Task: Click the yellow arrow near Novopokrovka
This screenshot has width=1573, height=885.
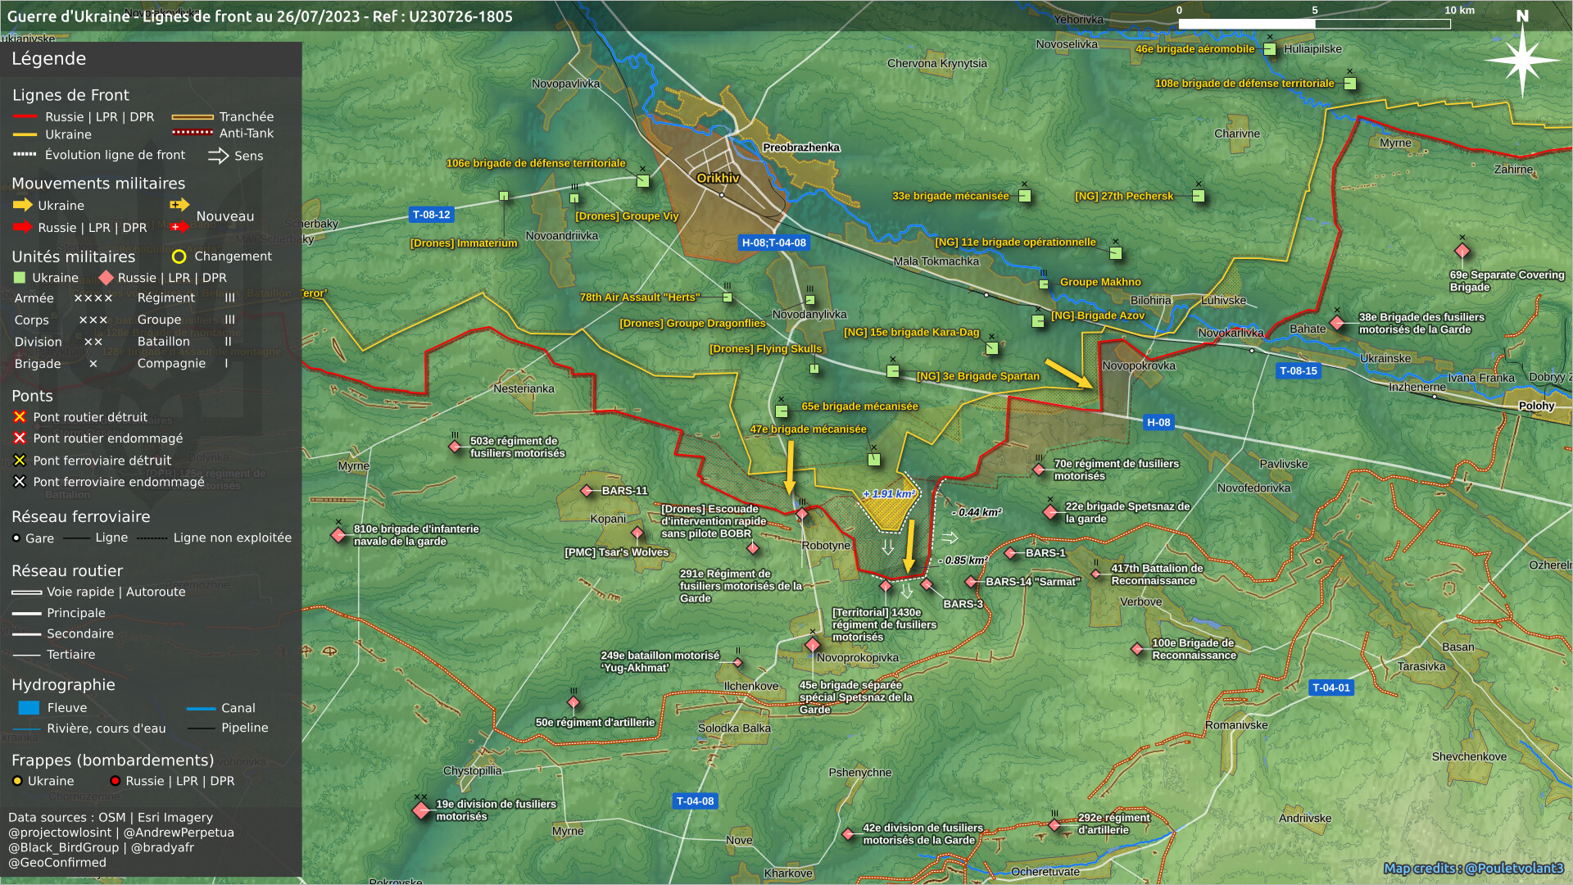Action: (1068, 373)
